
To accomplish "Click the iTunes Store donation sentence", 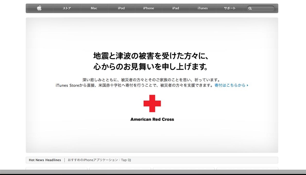I will point(134,85).
